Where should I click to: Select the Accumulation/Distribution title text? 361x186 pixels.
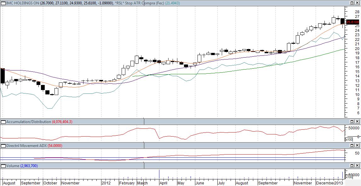pos(28,122)
